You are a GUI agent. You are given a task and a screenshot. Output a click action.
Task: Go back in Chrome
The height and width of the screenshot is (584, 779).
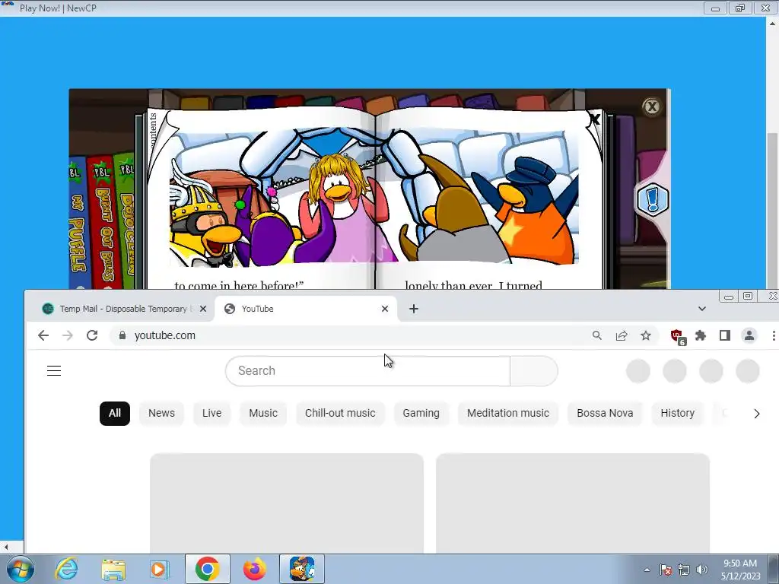click(43, 335)
